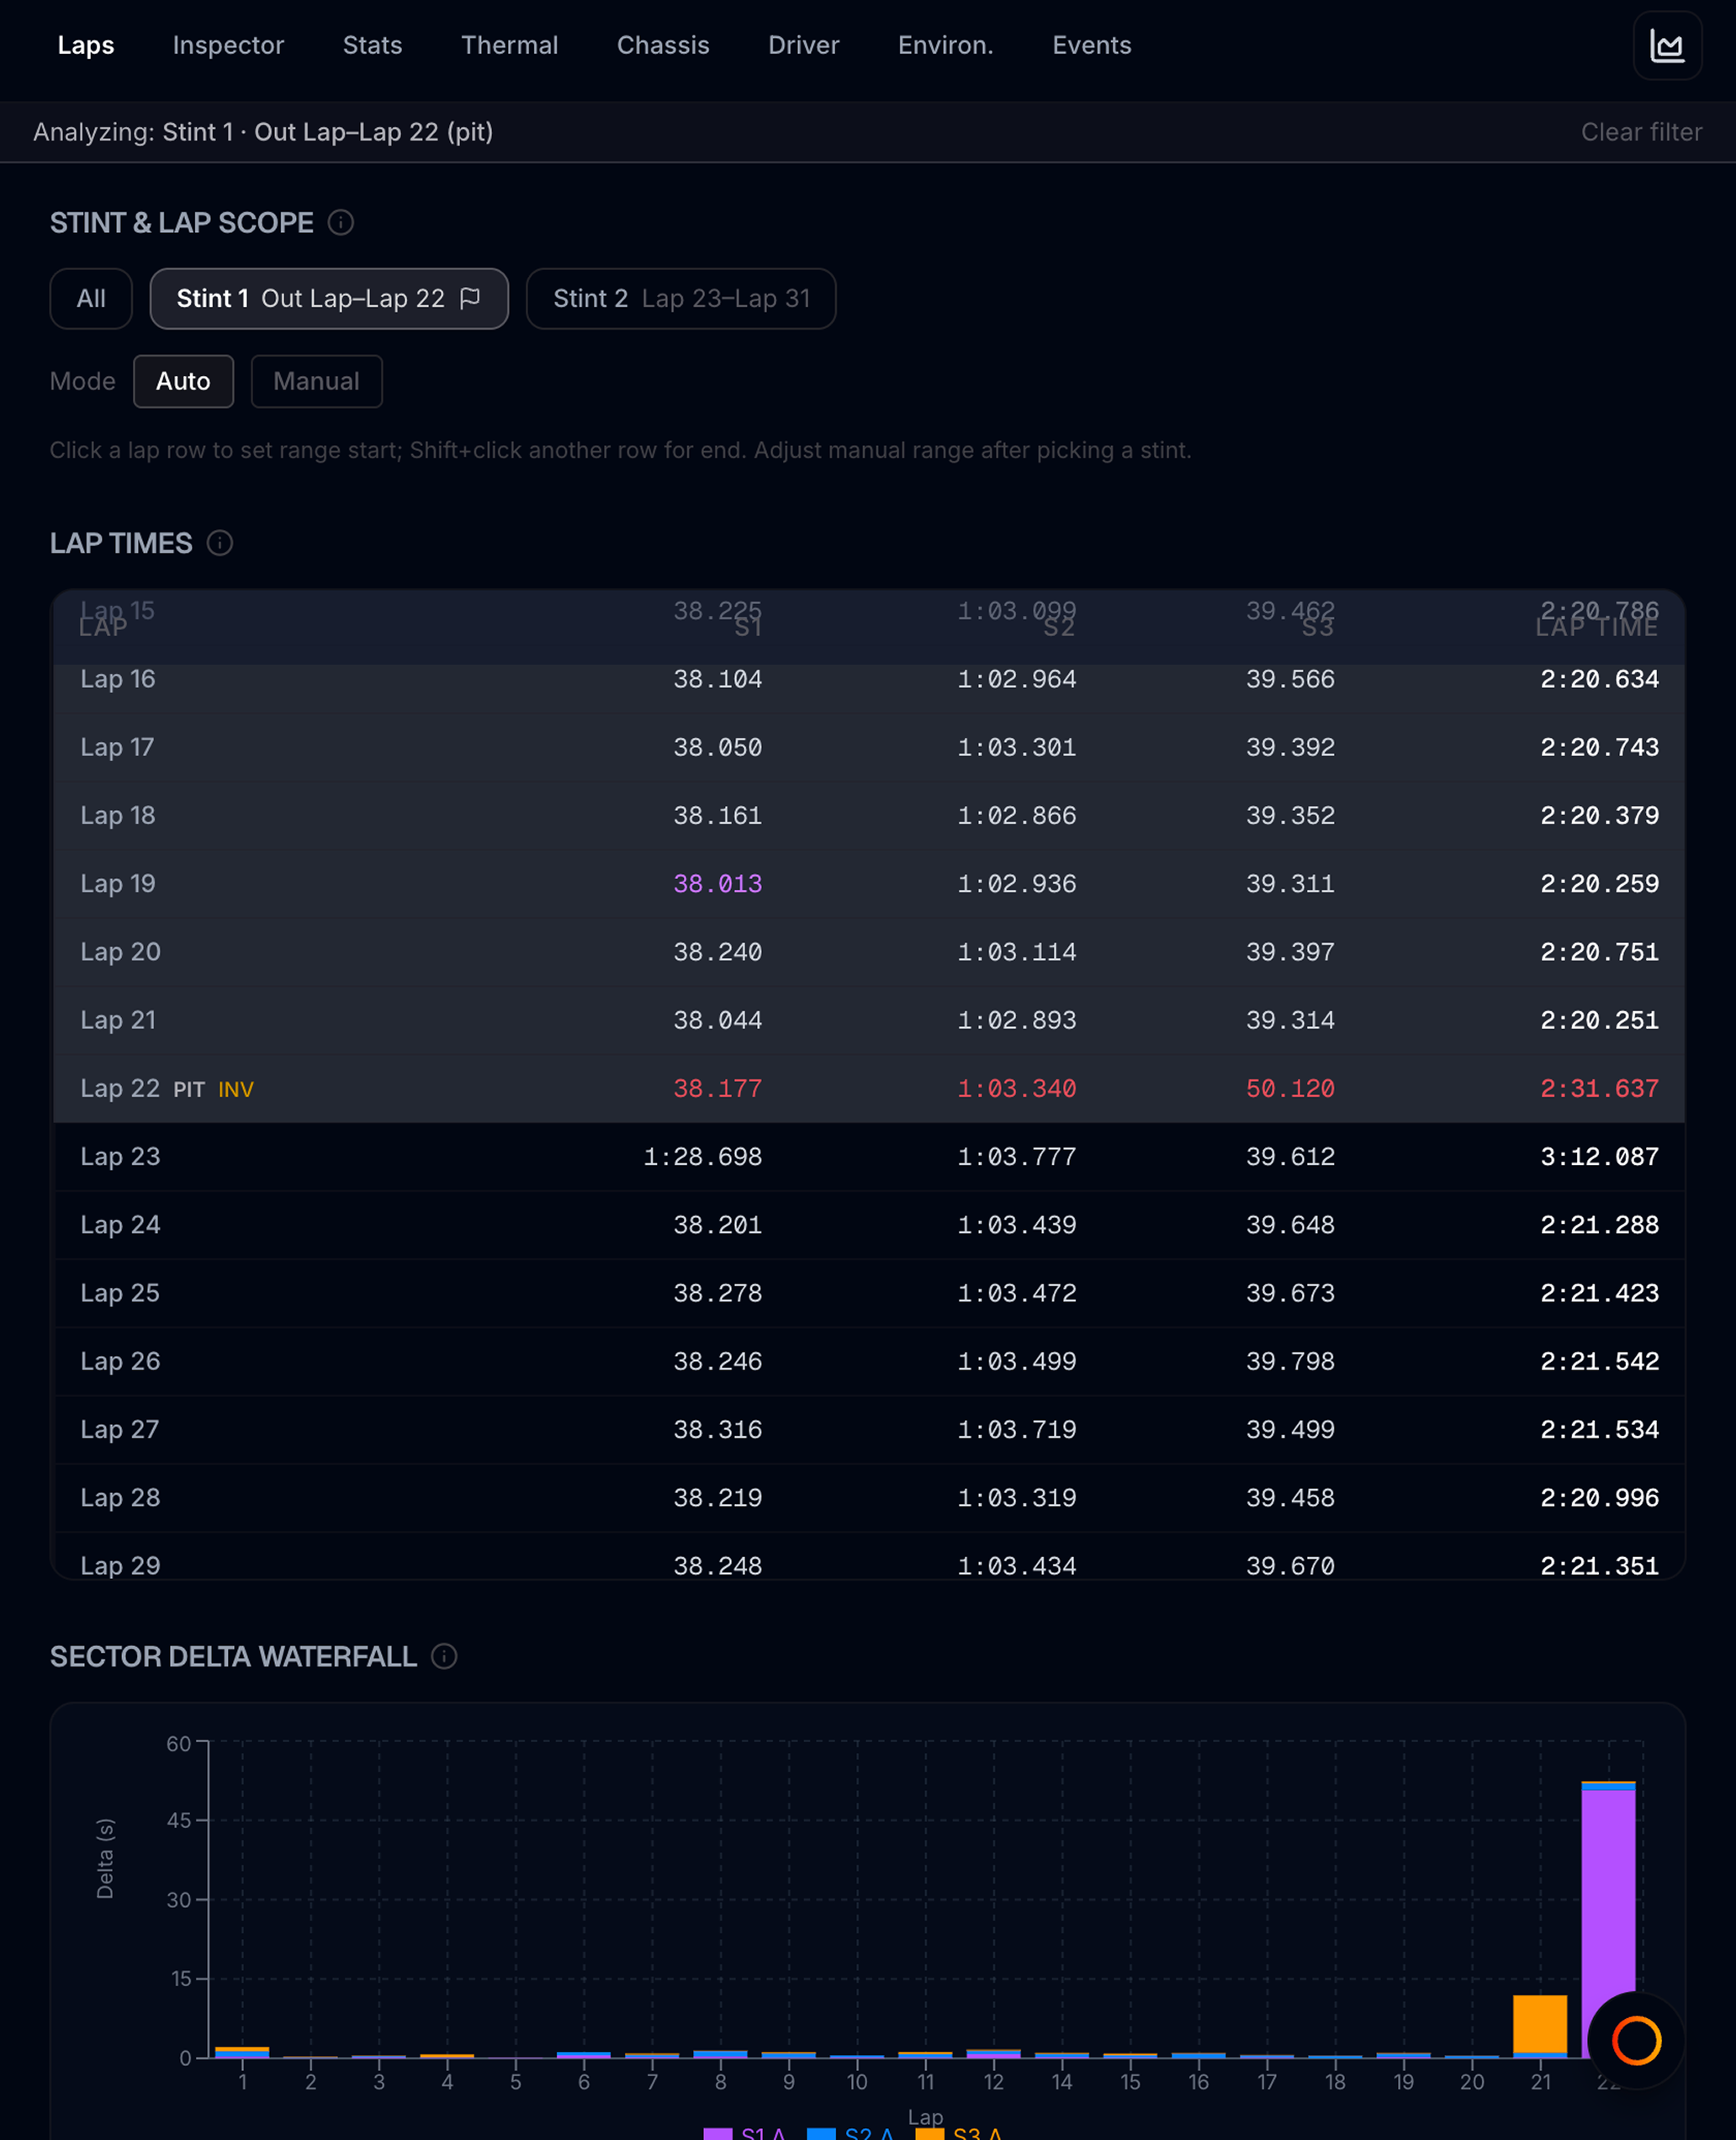Select the All stint scope
The height and width of the screenshot is (2140, 1736).
[91, 298]
